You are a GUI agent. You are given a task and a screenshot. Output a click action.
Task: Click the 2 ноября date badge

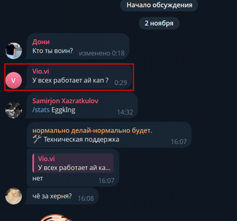coord(159,23)
